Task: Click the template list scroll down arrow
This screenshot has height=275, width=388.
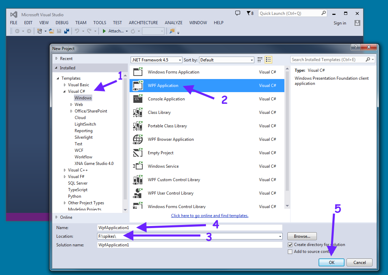Action: pyautogui.click(x=287, y=206)
